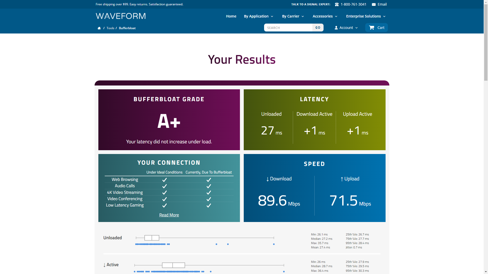This screenshot has width=488, height=274.
Task: Follow the Read More link
Action: point(169,215)
